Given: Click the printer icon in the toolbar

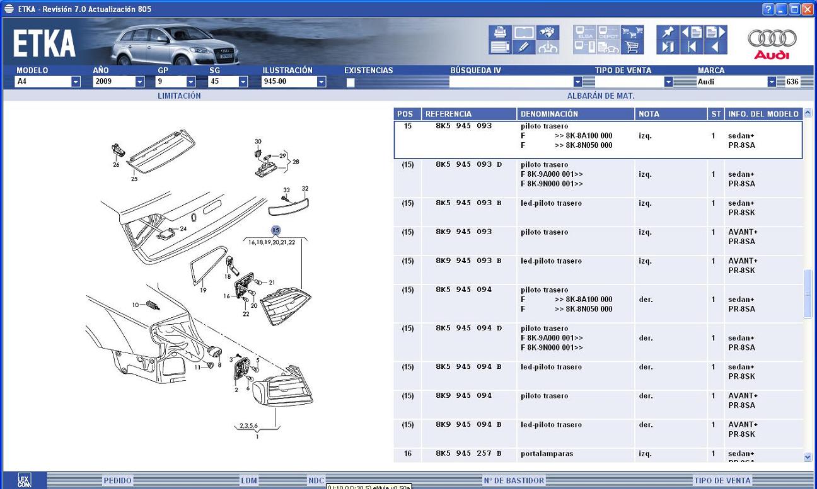Looking at the screenshot, I should (500, 32).
